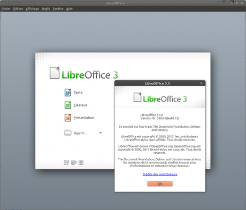
Task: Click the "Version ID : 350m1(Build:13)" text
Action: [159, 118]
